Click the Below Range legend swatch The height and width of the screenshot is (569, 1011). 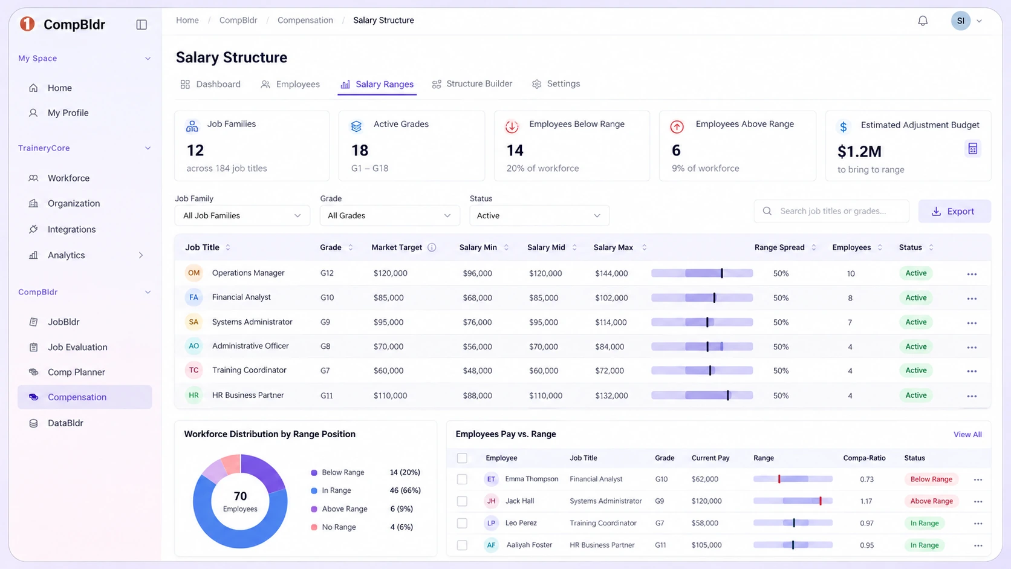[314, 472]
